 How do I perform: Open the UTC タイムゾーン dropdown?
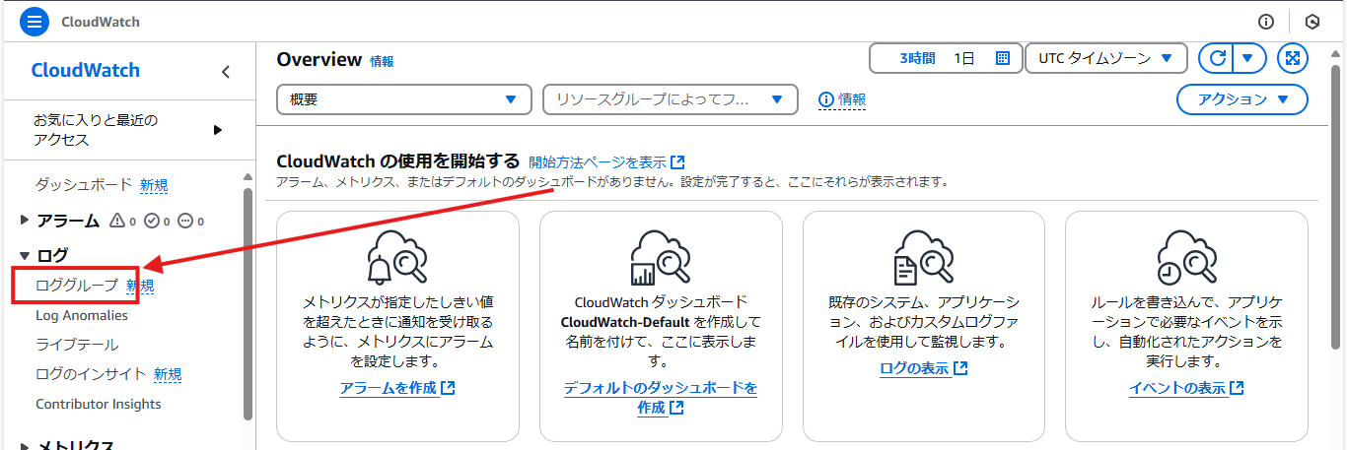pos(1105,58)
